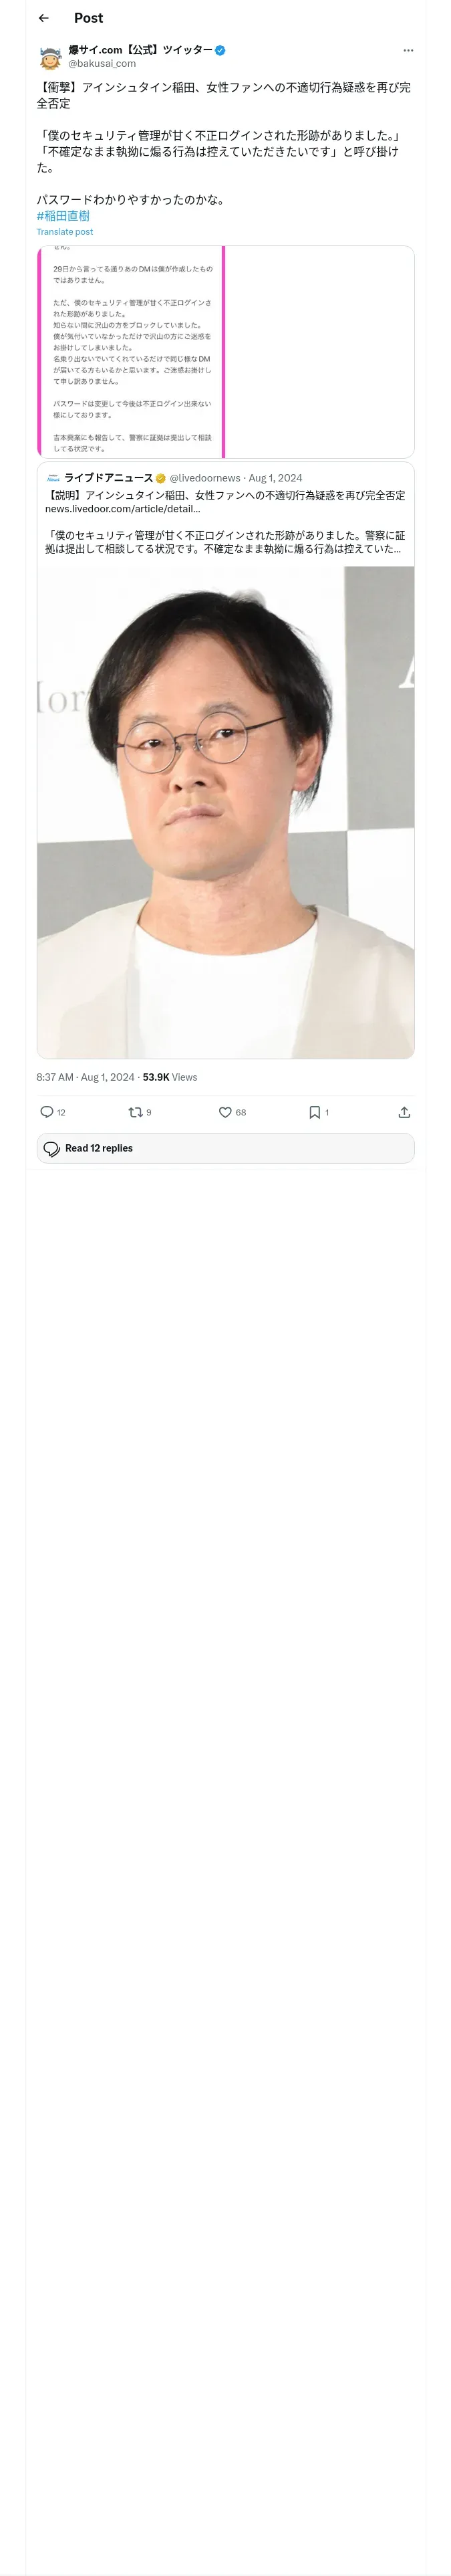Click Translate post
The image size is (451, 2576).
click(x=65, y=232)
